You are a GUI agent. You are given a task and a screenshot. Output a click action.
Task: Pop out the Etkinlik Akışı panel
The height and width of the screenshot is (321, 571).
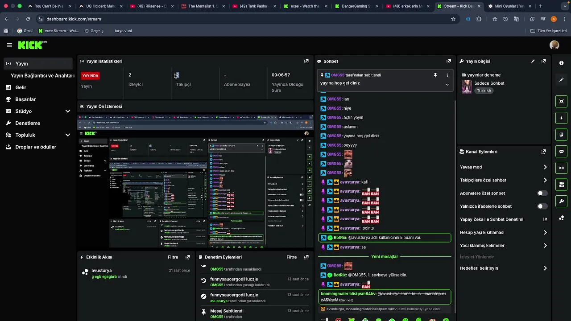188,257
